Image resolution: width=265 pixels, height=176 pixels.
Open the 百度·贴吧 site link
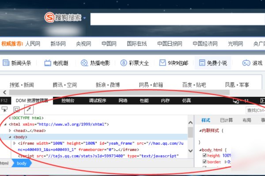194,85
